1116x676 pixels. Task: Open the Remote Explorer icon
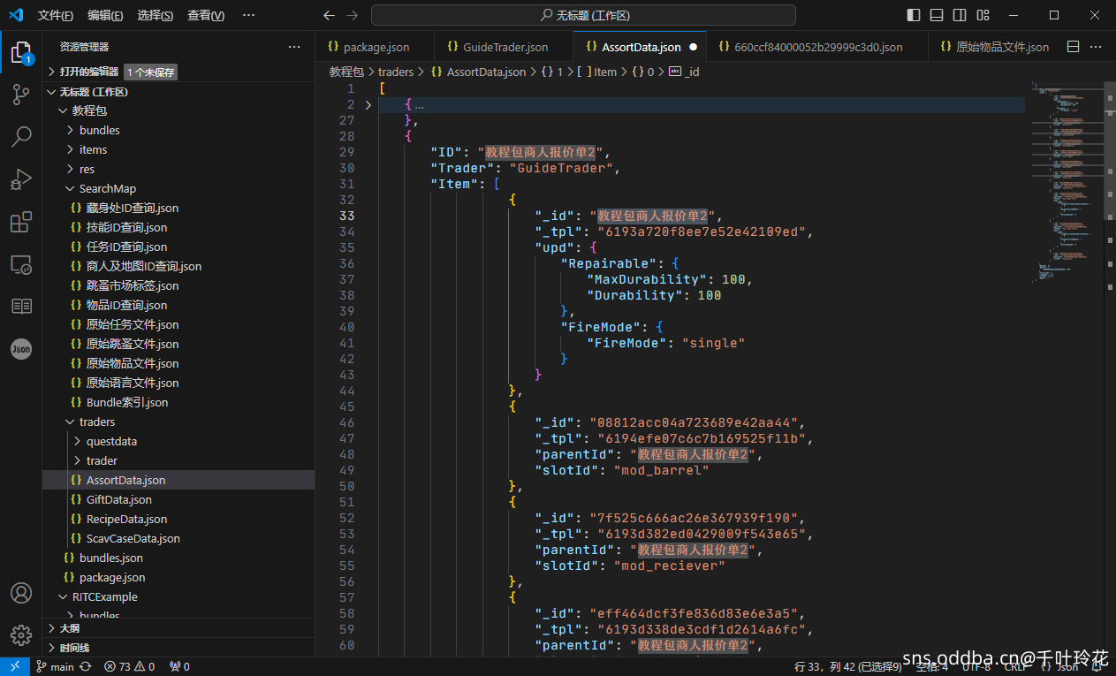click(x=21, y=264)
